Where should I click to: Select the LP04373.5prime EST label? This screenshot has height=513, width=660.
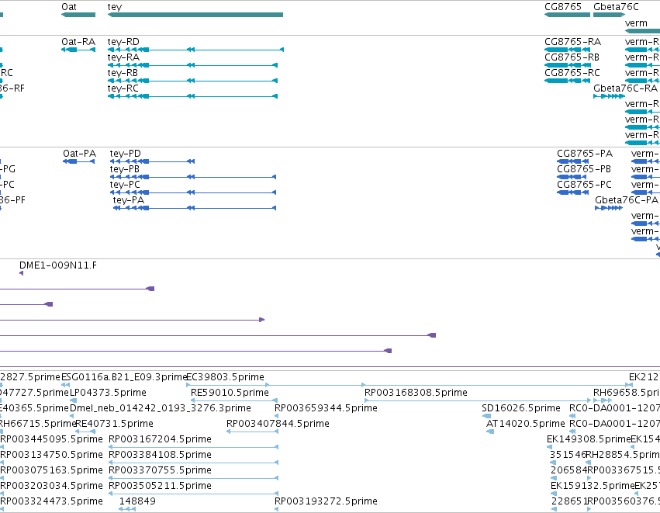coord(108,393)
